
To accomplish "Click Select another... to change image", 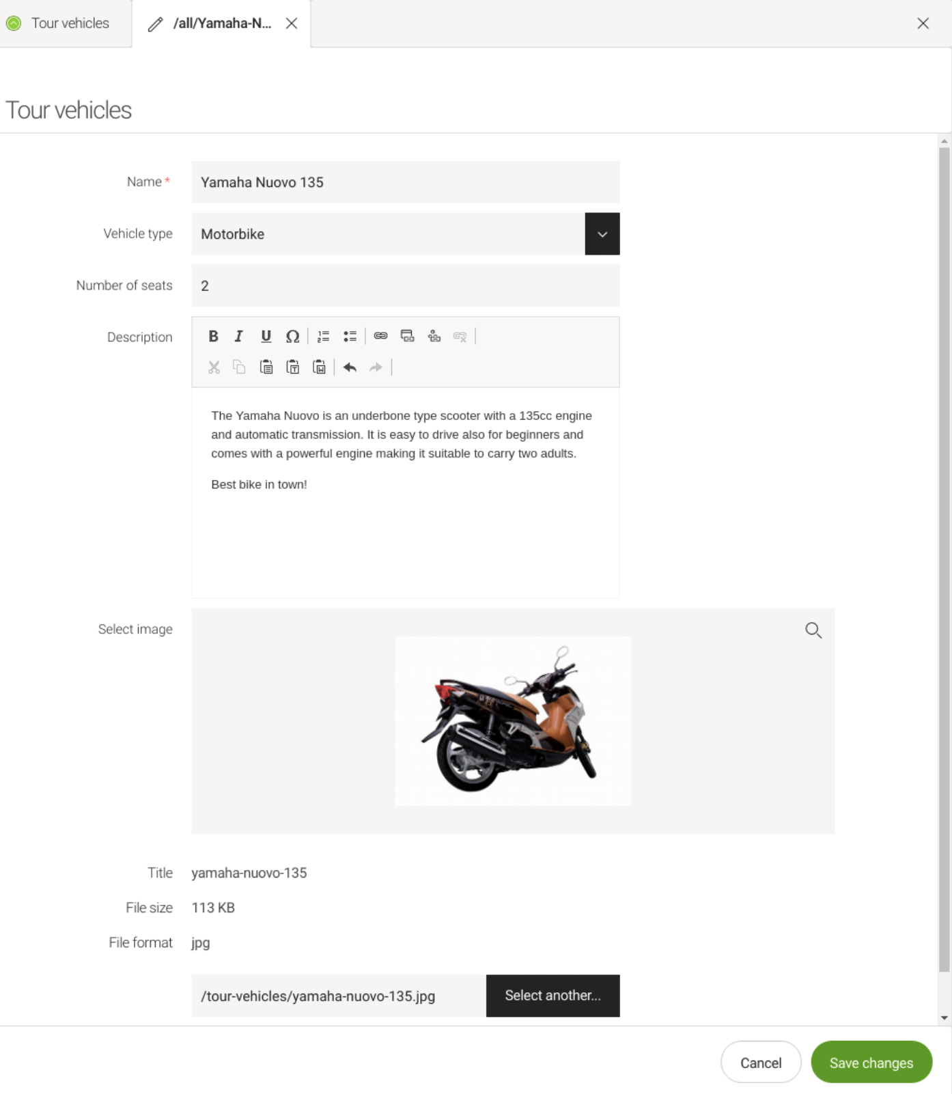I will tap(552, 996).
